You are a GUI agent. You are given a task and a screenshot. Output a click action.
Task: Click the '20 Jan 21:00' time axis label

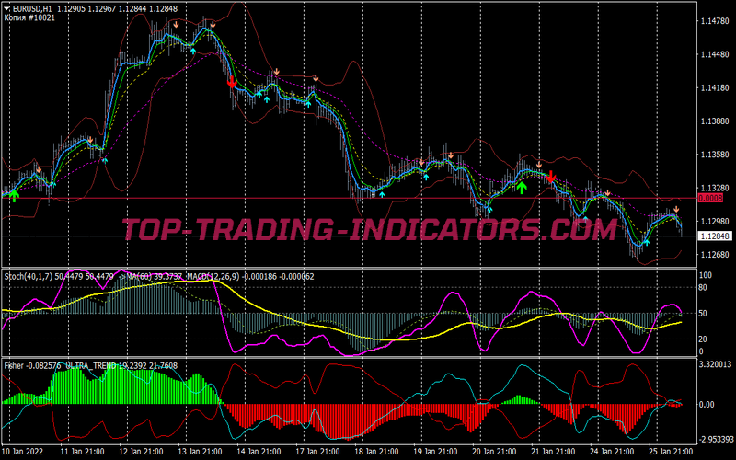coord(494,452)
